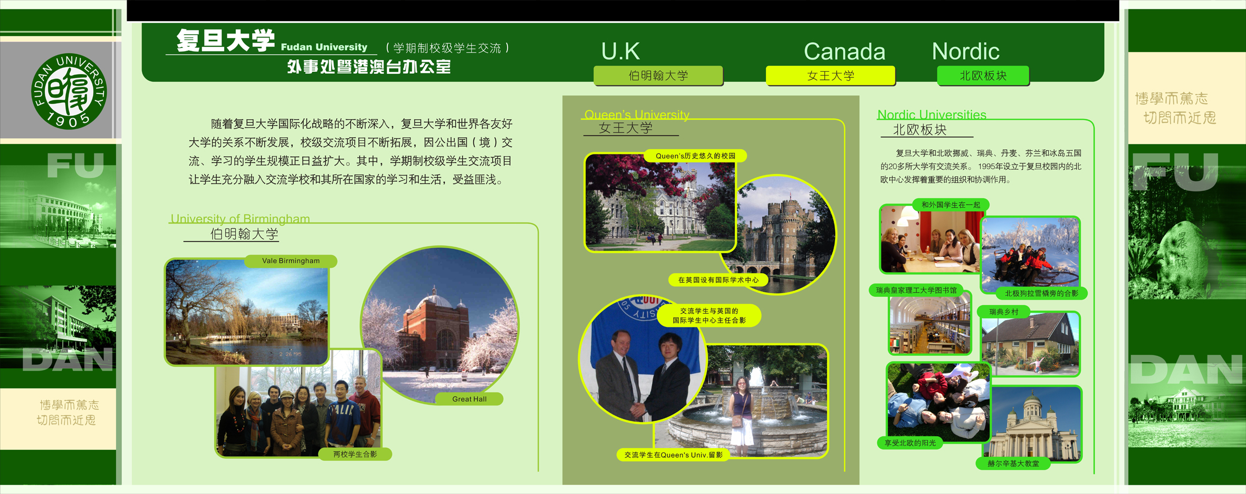Screen dimensions: 1246x494
Task: Click the 两校学生合影 group photo
Action: 298,411
